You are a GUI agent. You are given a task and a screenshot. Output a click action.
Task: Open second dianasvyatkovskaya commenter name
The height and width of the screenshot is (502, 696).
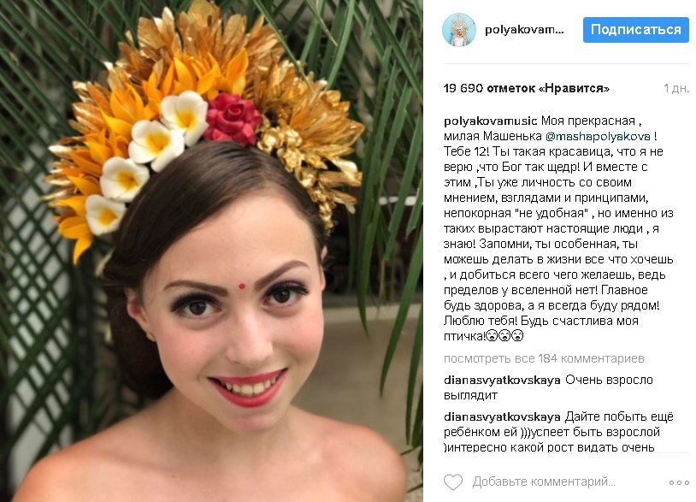502,417
